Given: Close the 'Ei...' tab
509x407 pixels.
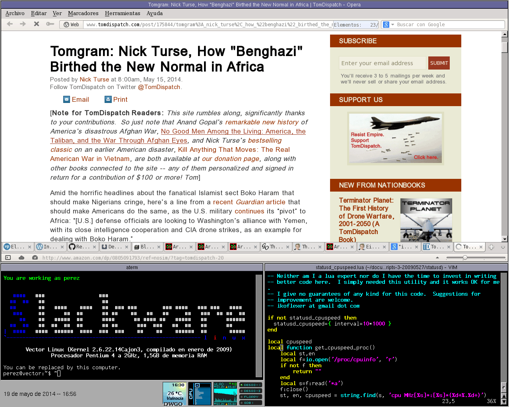Looking at the screenshot, I should click(384, 247).
